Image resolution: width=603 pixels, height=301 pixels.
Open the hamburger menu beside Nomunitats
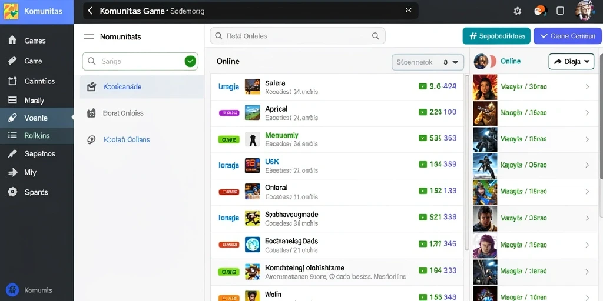click(x=89, y=37)
